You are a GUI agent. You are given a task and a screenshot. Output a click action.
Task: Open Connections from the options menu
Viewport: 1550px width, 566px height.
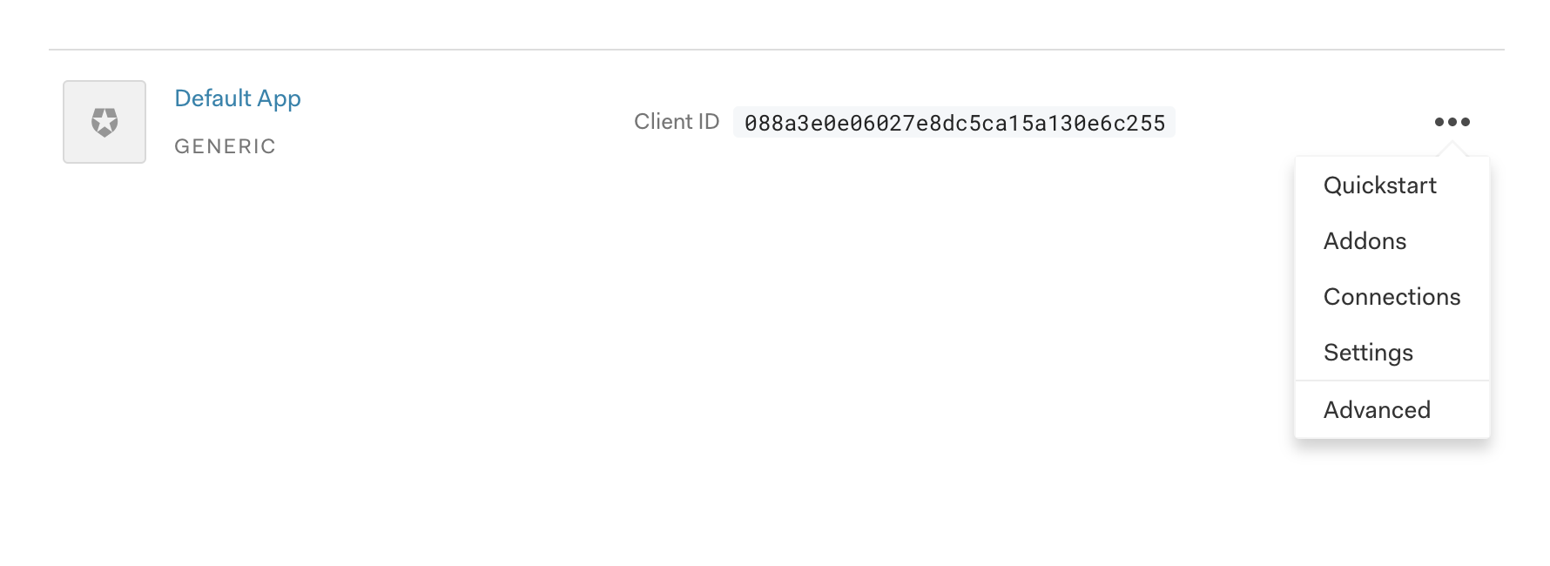1392,297
